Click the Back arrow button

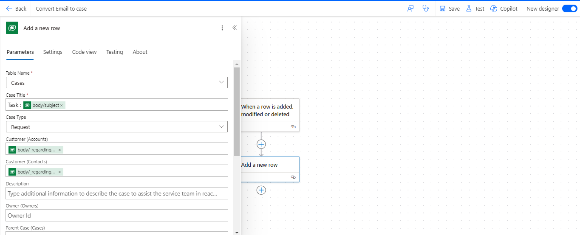pos(16,8)
